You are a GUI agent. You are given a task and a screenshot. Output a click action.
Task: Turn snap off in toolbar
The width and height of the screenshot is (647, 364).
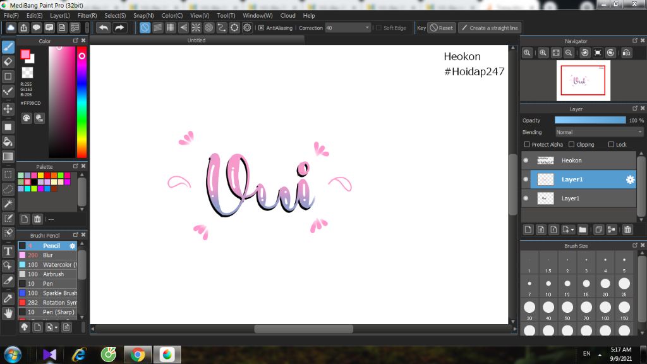[x=145, y=28]
